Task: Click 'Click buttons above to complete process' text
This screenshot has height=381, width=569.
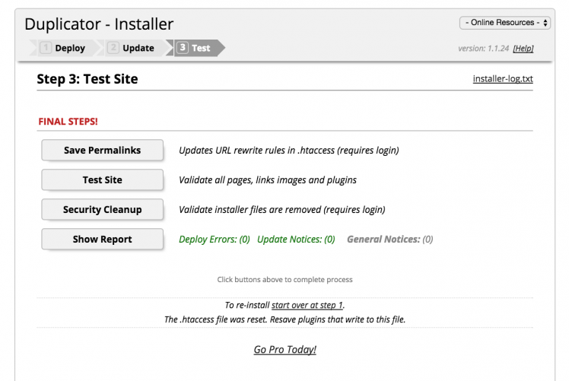Action: pyautogui.click(x=284, y=279)
